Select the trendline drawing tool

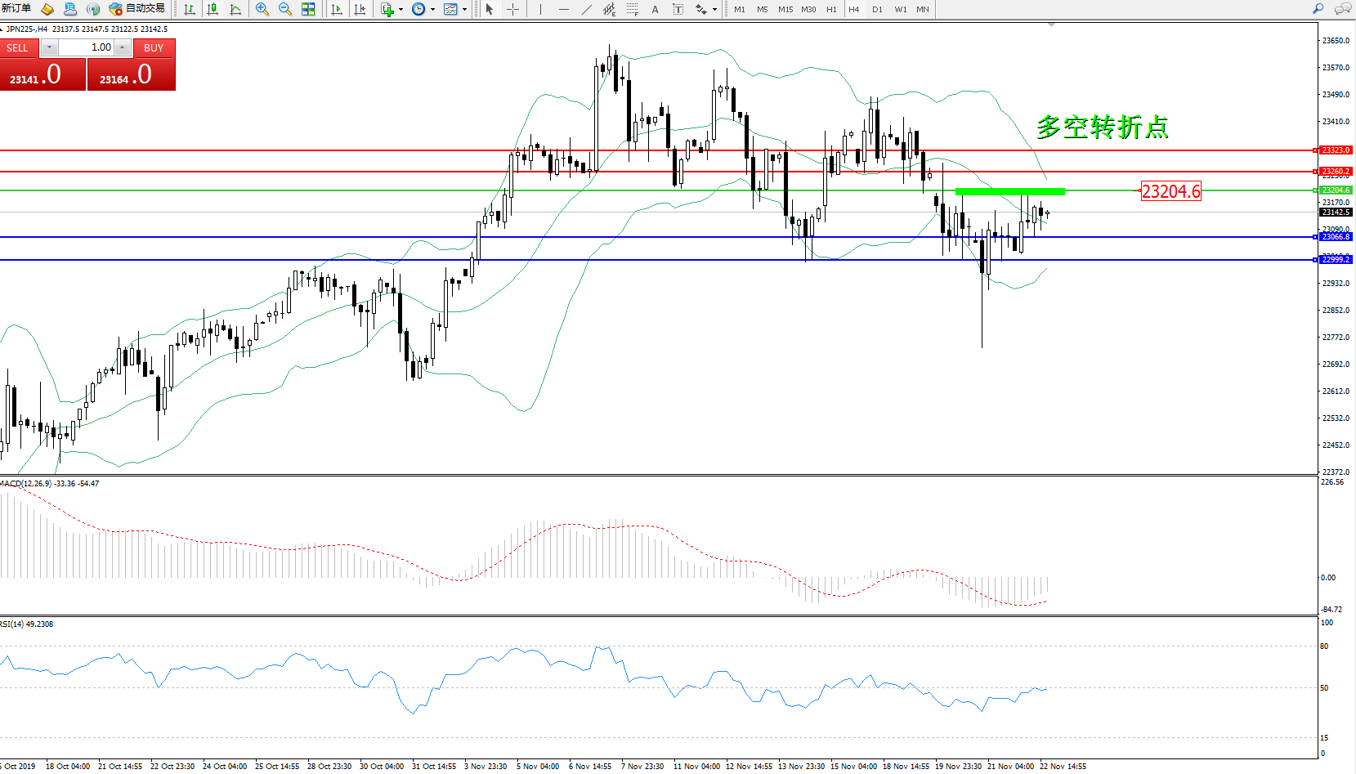587,9
